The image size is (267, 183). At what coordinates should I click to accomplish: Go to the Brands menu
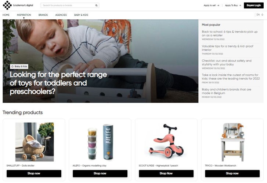(43, 15)
